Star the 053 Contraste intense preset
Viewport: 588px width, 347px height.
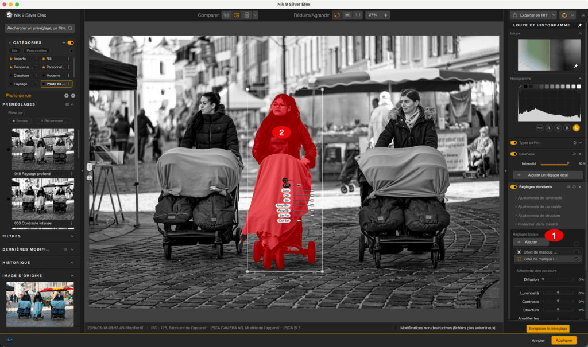click(x=7, y=200)
